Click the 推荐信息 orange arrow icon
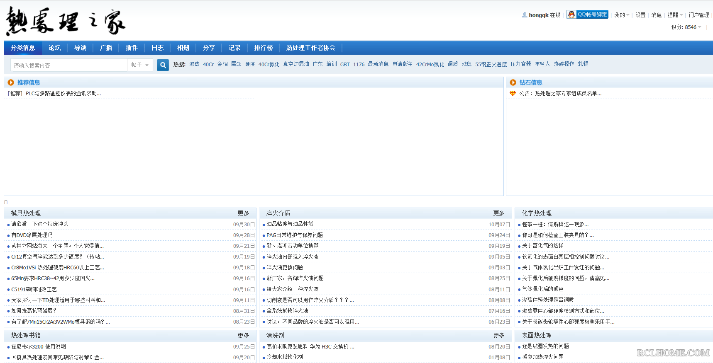Viewport: 713px width, 363px height. 11,82
